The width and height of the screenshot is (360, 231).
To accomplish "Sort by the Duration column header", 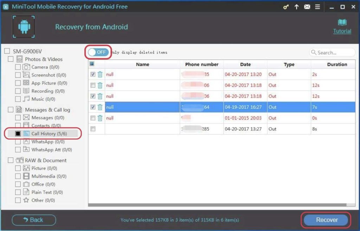I will tap(333, 65).
